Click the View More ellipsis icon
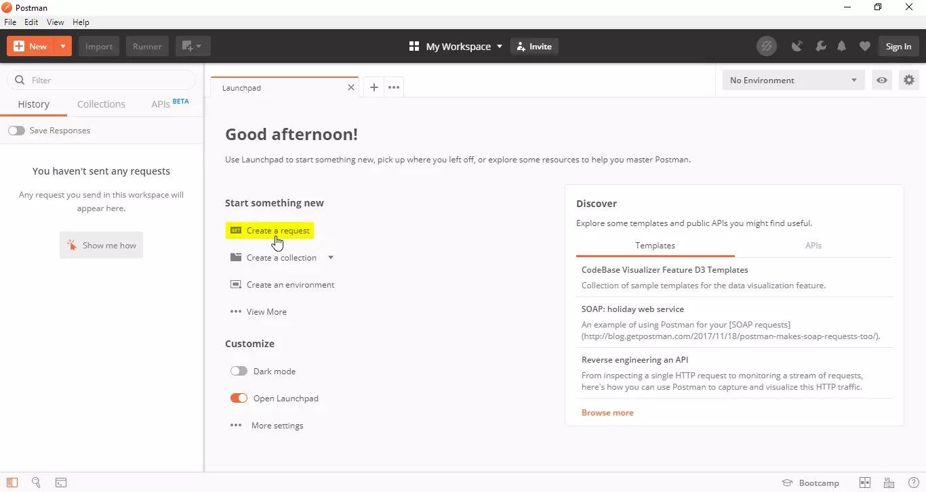The height and width of the screenshot is (492, 926). click(236, 311)
